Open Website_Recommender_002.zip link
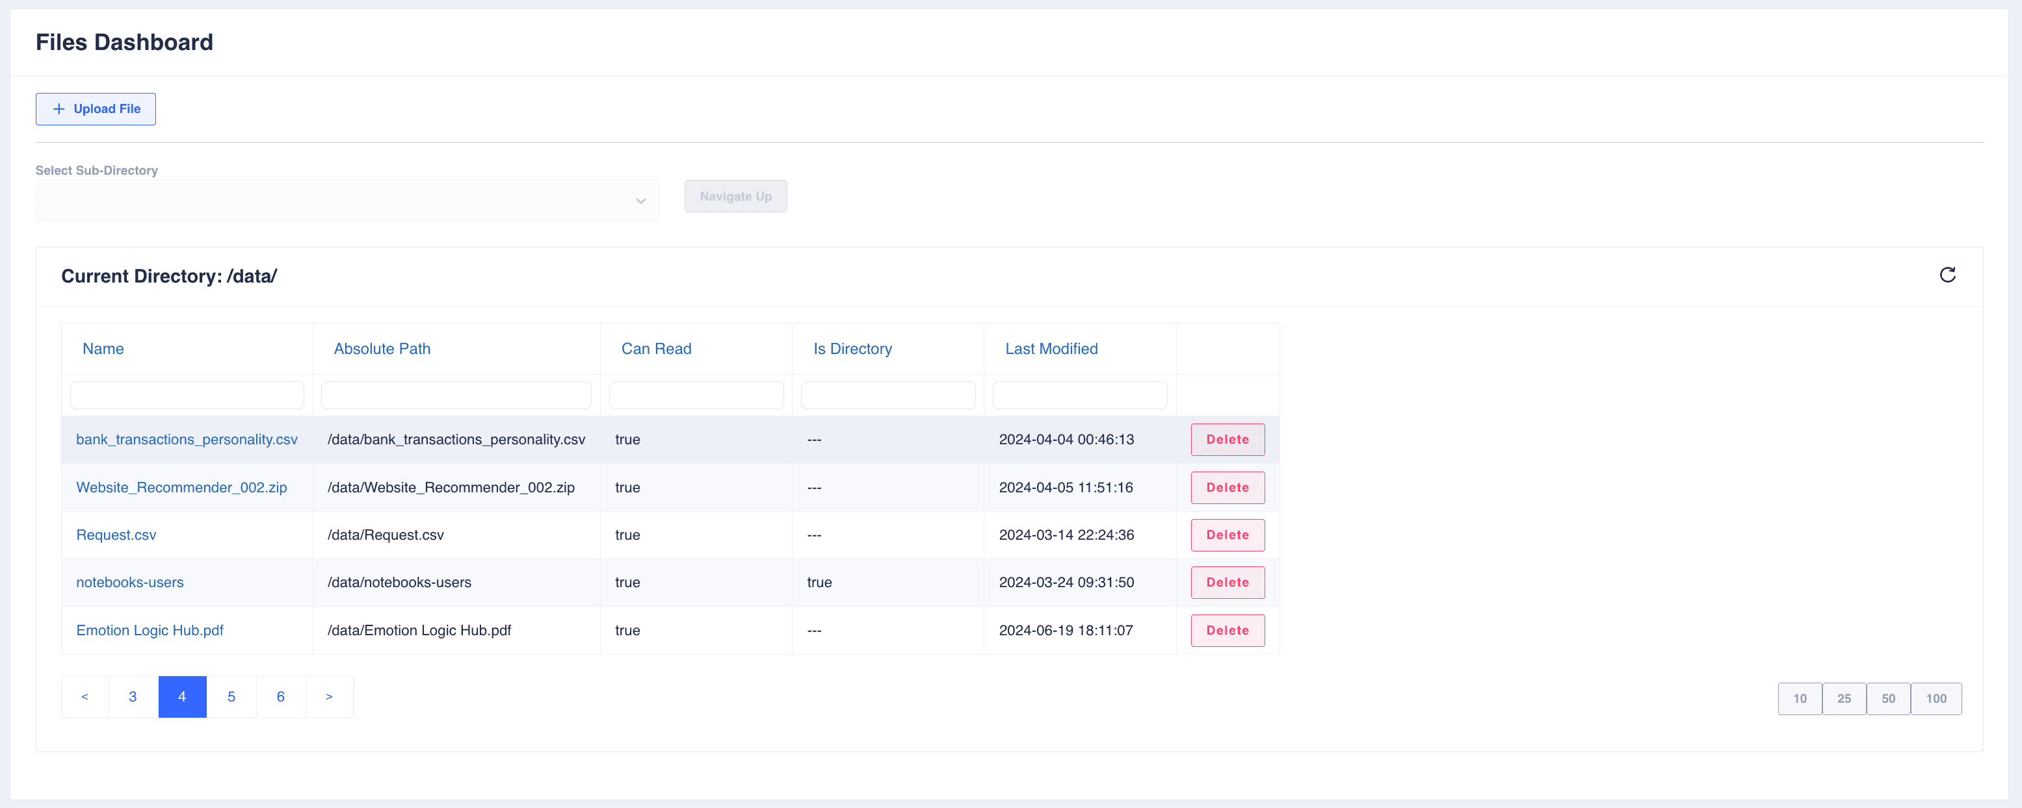The image size is (2022, 808). point(181,487)
